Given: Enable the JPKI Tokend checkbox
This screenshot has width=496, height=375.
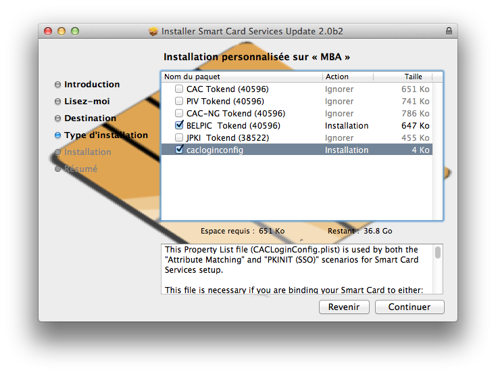Looking at the screenshot, I should tap(179, 138).
